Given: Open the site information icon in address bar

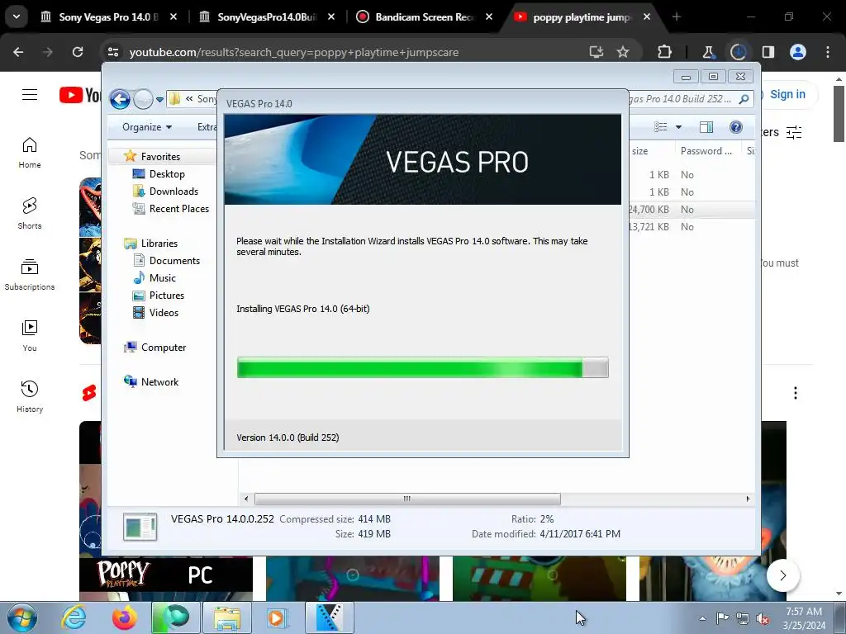Looking at the screenshot, I should [113, 52].
